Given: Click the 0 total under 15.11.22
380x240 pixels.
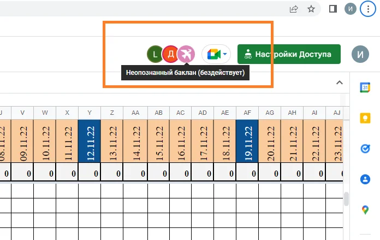Looking at the screenshot, I should click(x=158, y=172).
